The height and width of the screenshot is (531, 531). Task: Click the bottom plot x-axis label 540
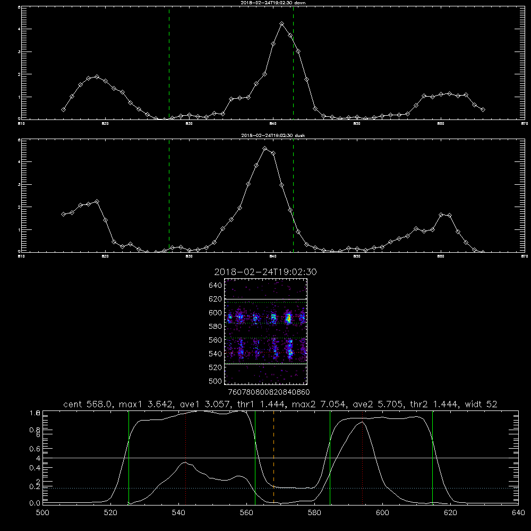pos(178,513)
